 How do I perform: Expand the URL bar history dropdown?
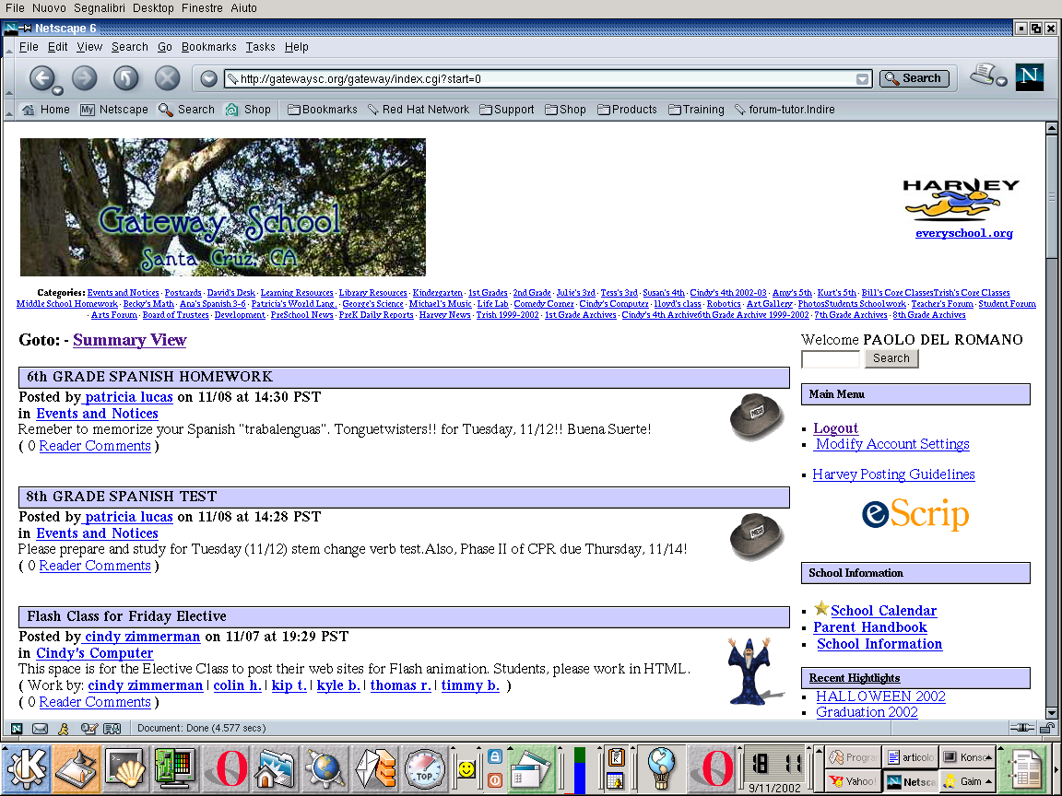click(x=862, y=79)
